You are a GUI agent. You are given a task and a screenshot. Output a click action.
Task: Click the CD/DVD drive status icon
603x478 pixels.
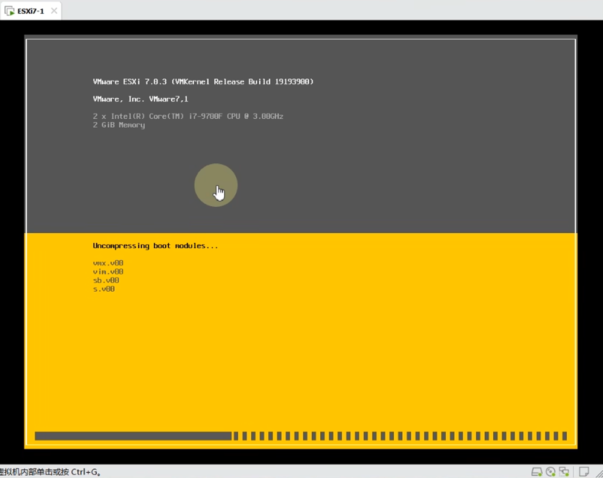[x=551, y=471]
